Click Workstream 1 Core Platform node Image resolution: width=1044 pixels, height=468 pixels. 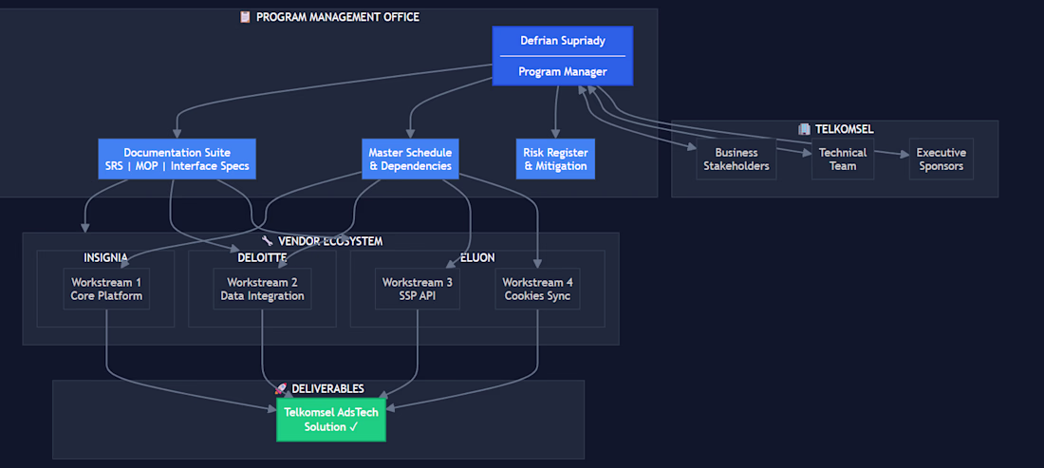tap(106, 289)
